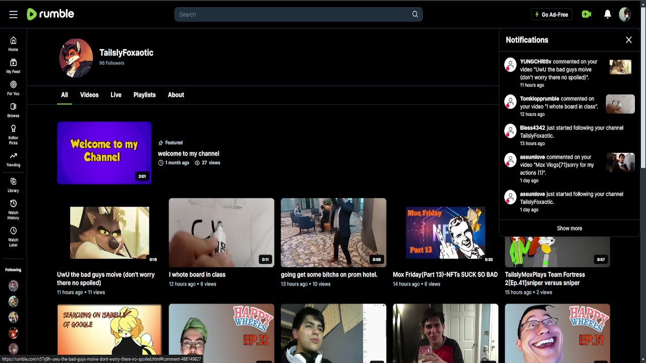Click whiteboard video thumbnail in notification
This screenshot has width=646, height=363.
click(x=620, y=104)
